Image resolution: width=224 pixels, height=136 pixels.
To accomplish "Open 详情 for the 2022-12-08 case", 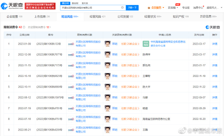I will [x=215, y=55].
